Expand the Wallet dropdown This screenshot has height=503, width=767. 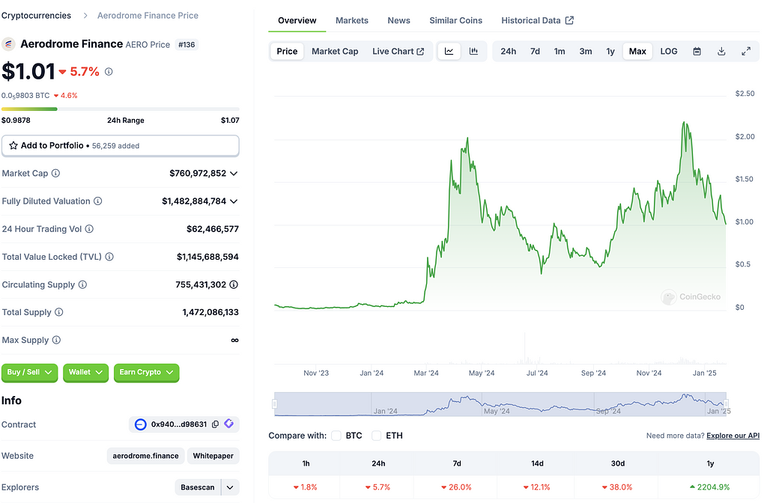click(85, 372)
